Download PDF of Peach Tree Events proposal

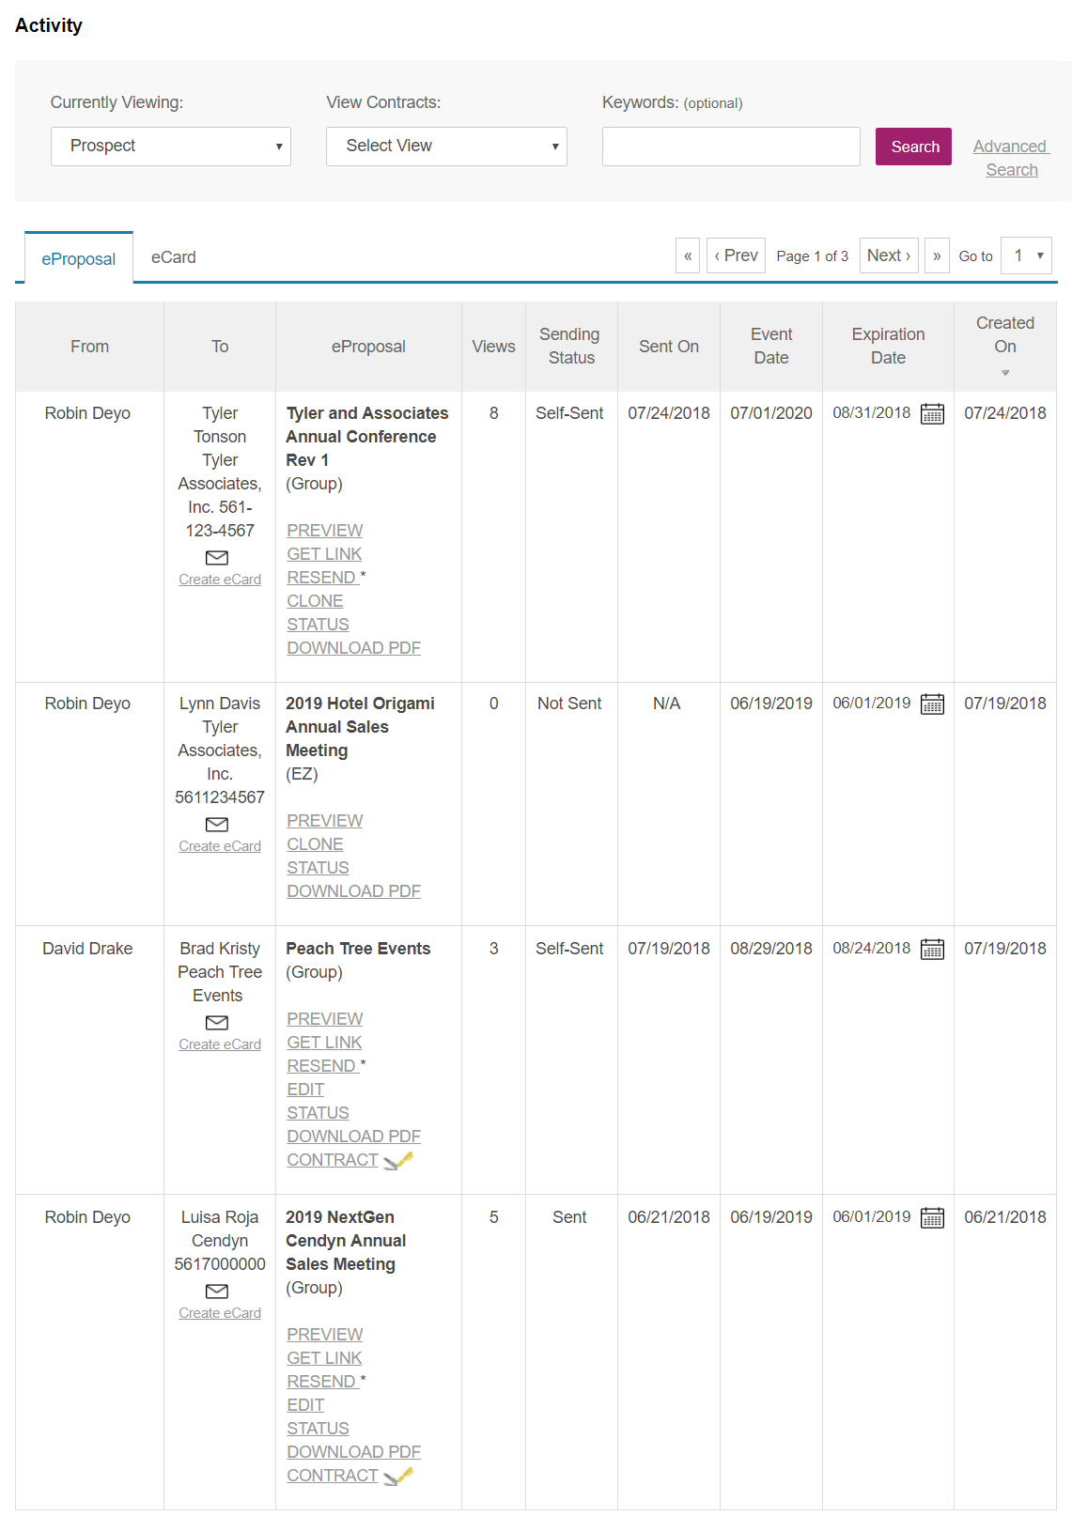[354, 1137]
